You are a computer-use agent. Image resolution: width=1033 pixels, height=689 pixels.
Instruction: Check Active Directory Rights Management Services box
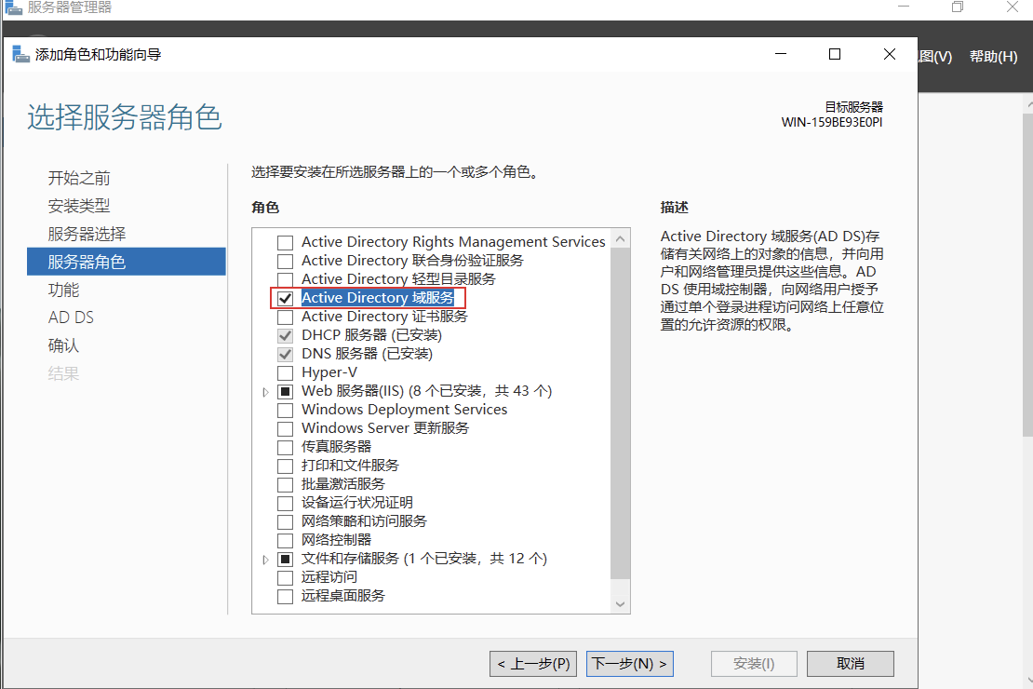point(286,243)
